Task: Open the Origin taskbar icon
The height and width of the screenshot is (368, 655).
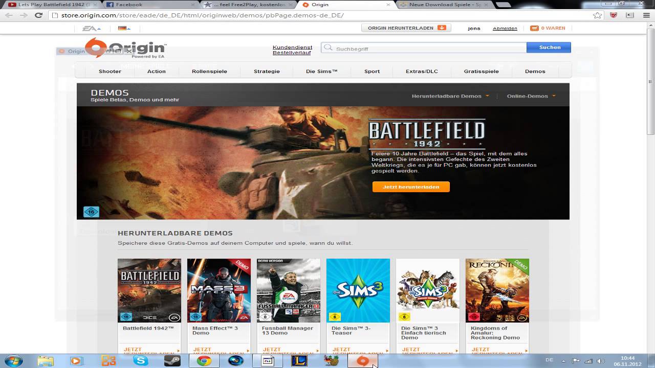Action: click(x=363, y=361)
